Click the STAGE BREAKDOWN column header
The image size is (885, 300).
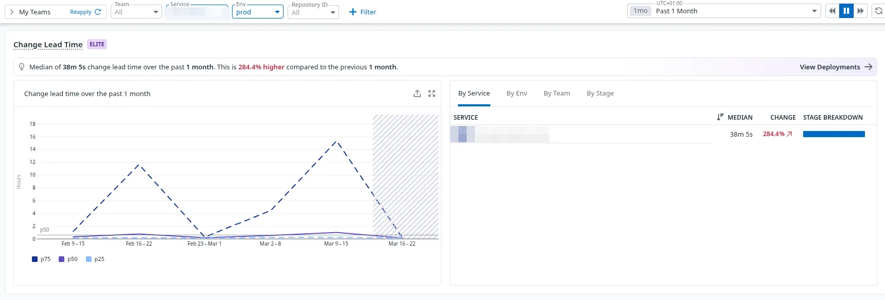[833, 118]
